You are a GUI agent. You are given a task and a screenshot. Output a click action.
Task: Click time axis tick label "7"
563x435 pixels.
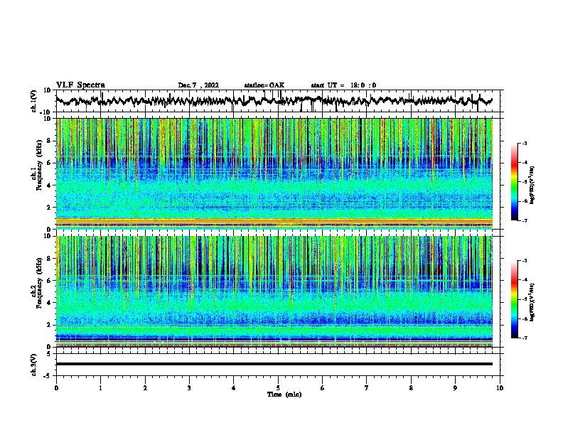pyautogui.click(x=367, y=388)
